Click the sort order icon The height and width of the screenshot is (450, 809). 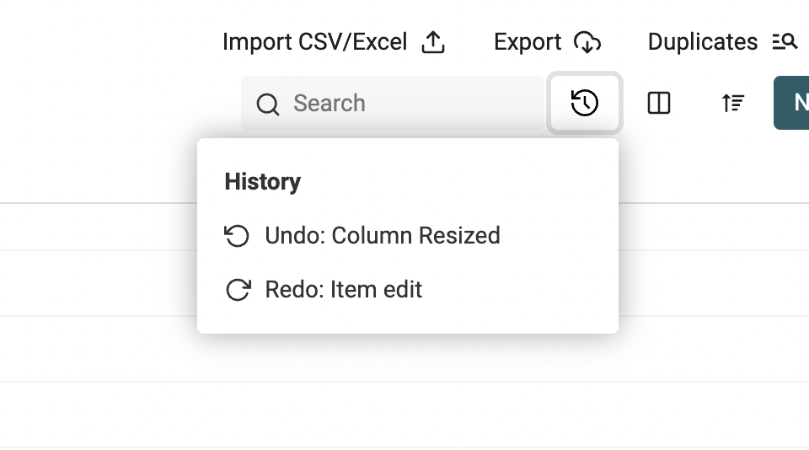coord(732,103)
